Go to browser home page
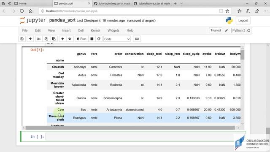 [x=30, y=11]
